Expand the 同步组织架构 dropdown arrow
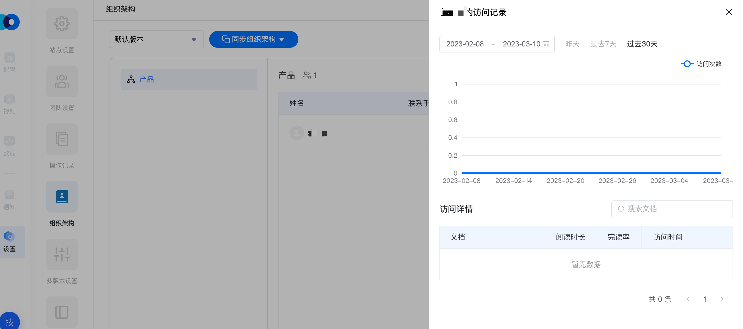 [x=282, y=40]
